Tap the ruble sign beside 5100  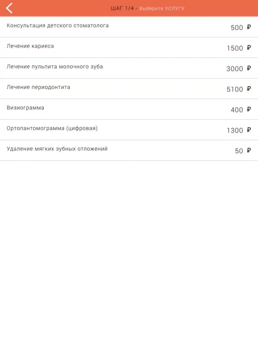click(249, 89)
